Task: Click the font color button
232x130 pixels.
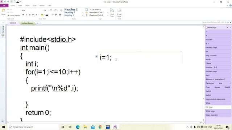Action: click(47, 15)
